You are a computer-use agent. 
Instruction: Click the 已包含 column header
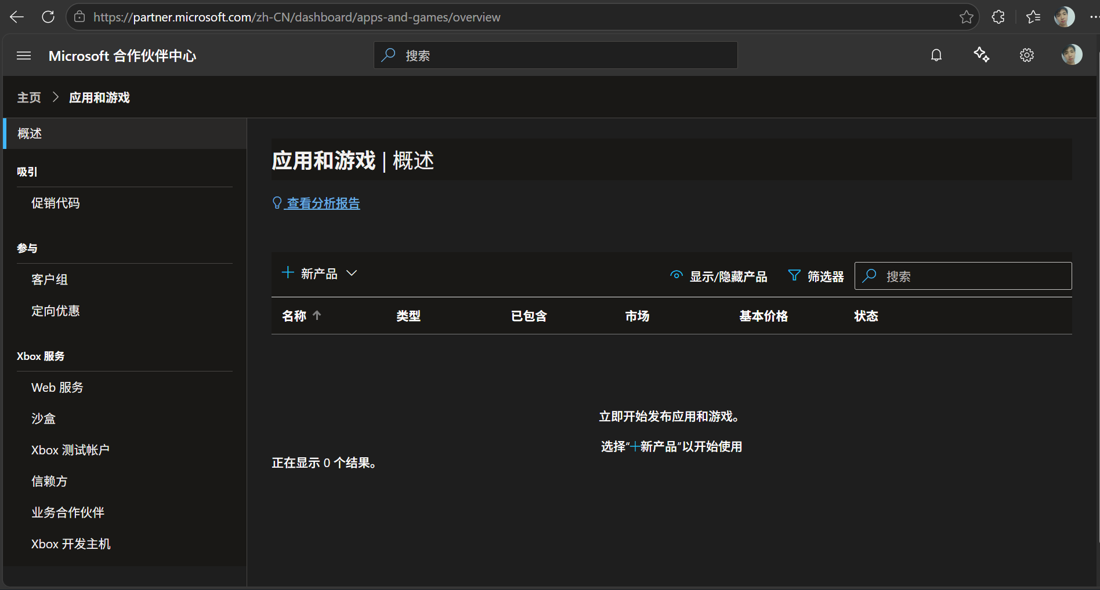coord(529,316)
